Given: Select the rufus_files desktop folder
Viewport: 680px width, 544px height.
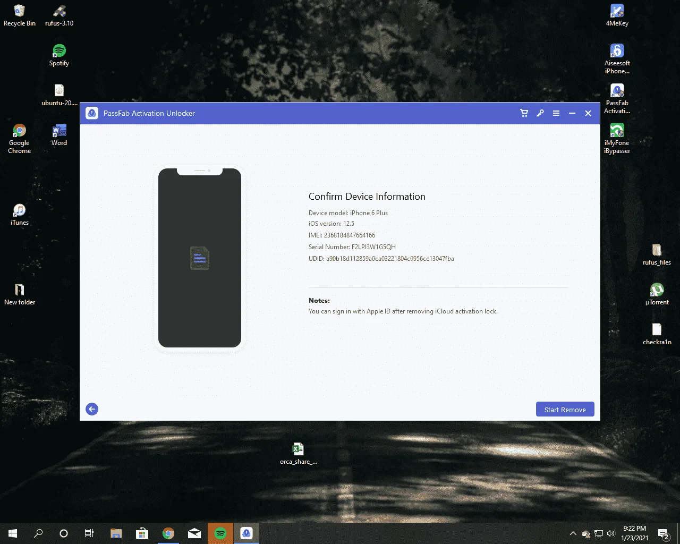Looking at the screenshot, I should (657, 254).
